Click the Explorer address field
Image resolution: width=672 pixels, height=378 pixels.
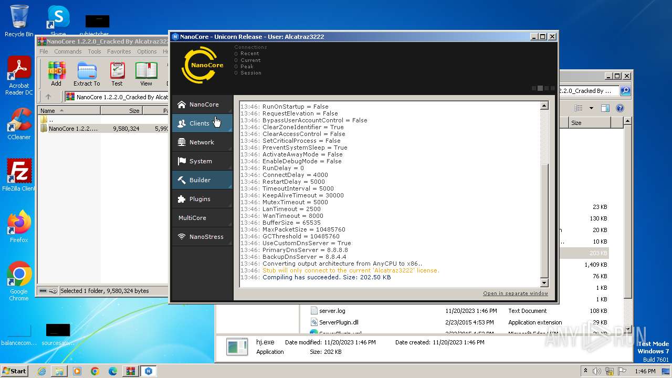point(589,91)
